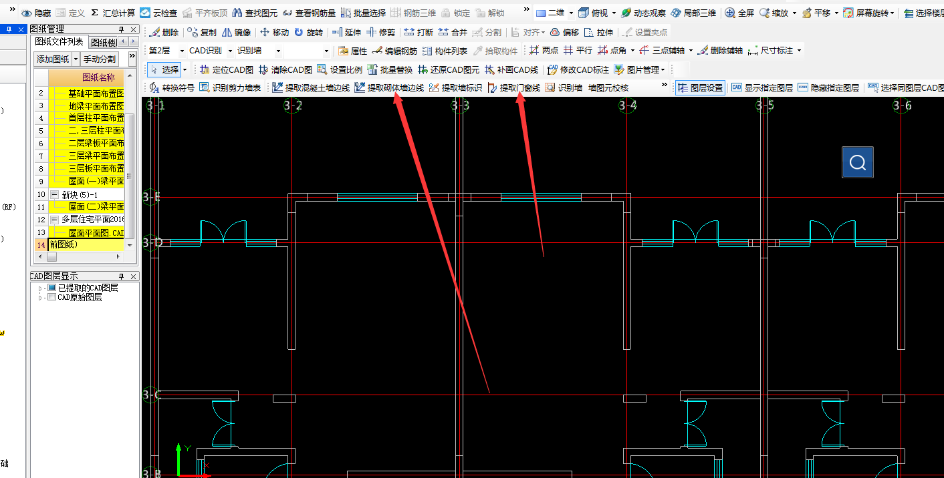Click 定位CAD图 locate drawing
Image resolution: width=944 pixels, height=478 pixels.
(227, 69)
